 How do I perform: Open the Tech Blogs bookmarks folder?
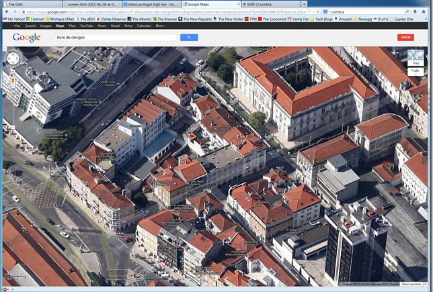pos(324,19)
